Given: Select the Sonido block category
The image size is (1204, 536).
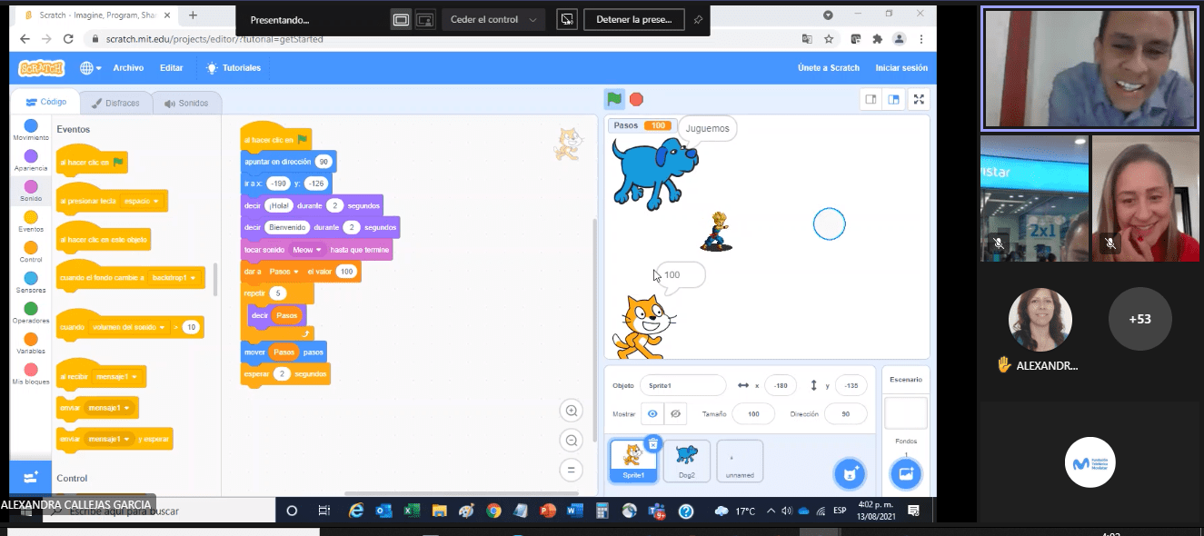Looking at the screenshot, I should [31, 191].
